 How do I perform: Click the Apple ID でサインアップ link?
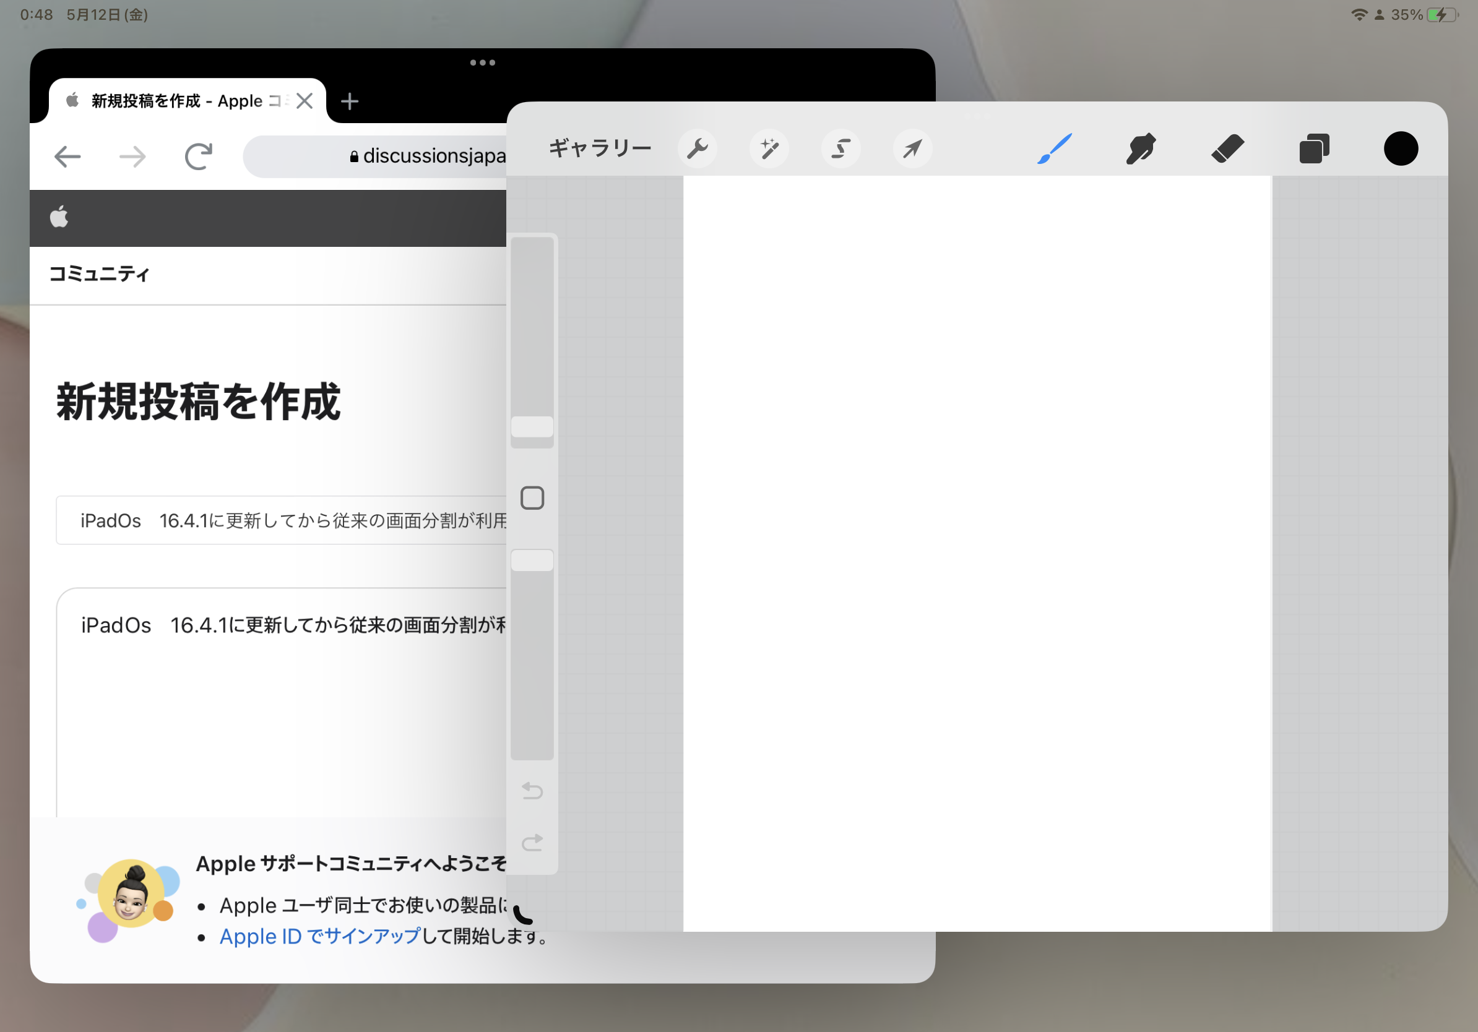[320, 936]
